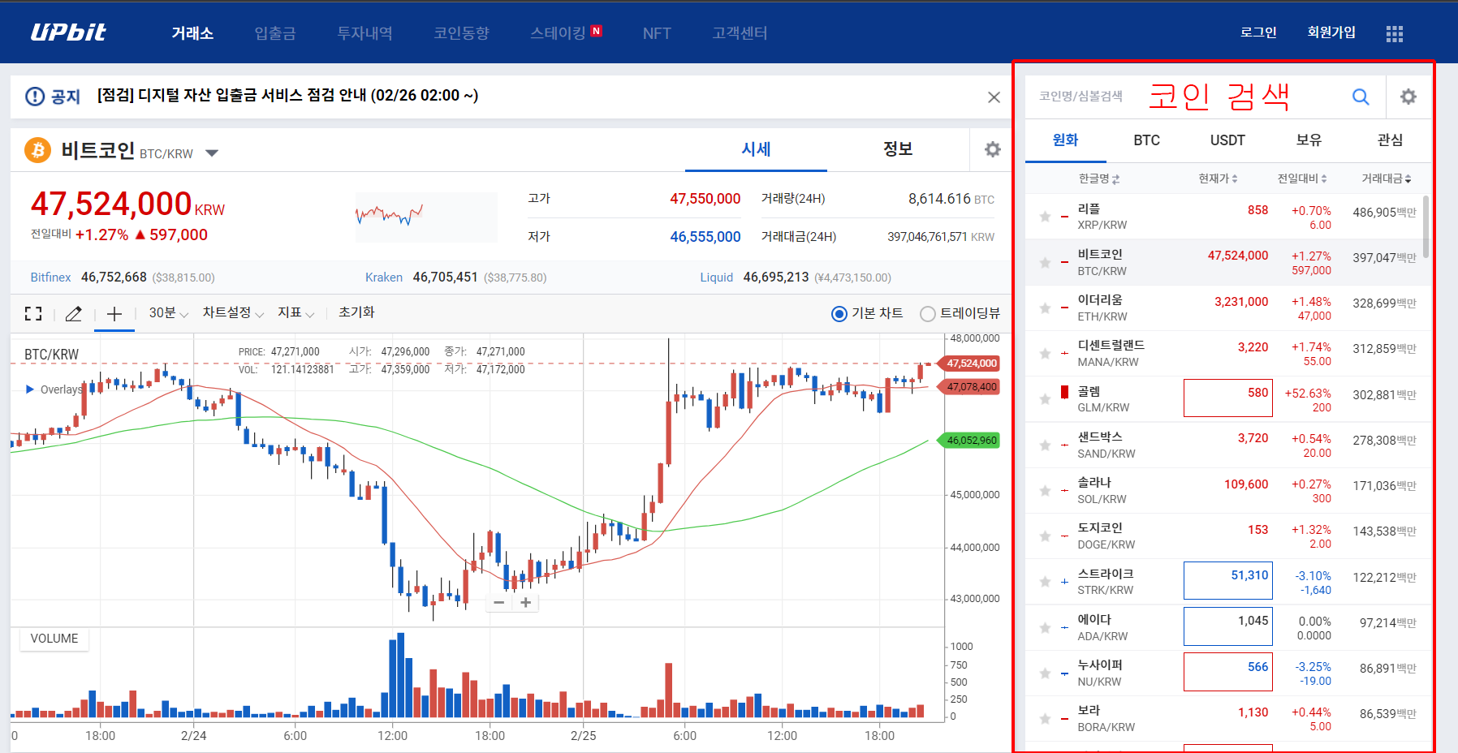The height and width of the screenshot is (753, 1458).
Task: Favorite the 디센트럴랜드 MANA star
Action: [x=1045, y=353]
